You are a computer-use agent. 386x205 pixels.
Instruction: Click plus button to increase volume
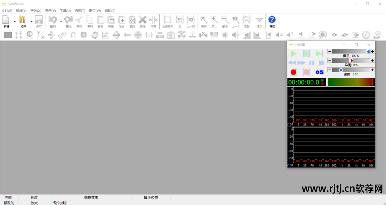(x=372, y=51)
